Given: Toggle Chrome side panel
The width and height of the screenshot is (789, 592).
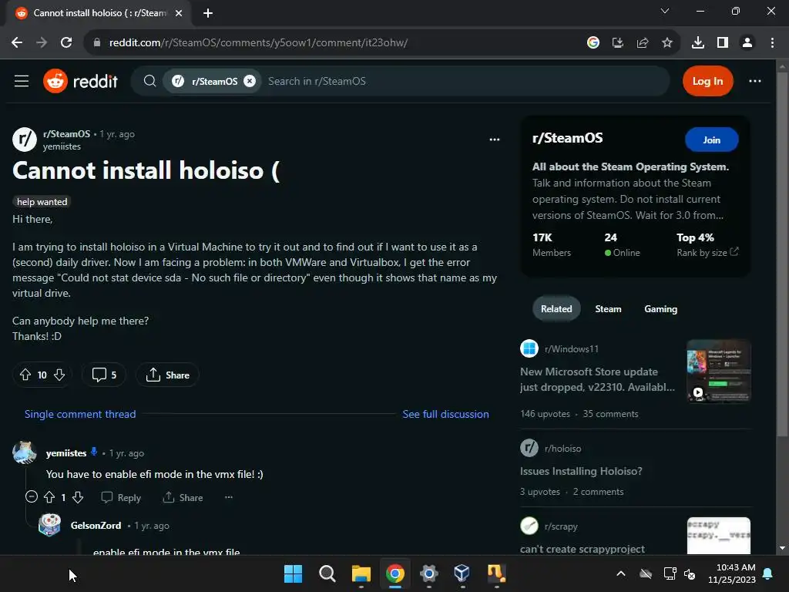Looking at the screenshot, I should pos(723,43).
